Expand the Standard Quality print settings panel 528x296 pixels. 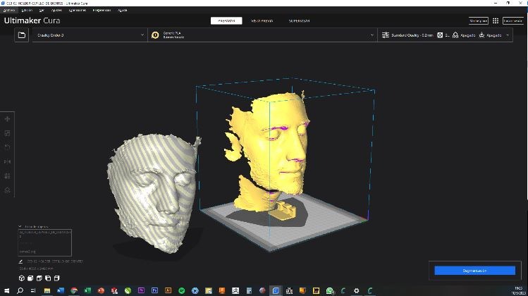point(445,35)
